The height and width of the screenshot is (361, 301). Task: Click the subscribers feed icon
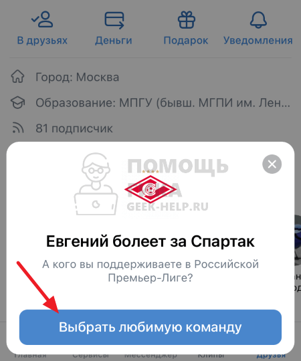(18, 128)
